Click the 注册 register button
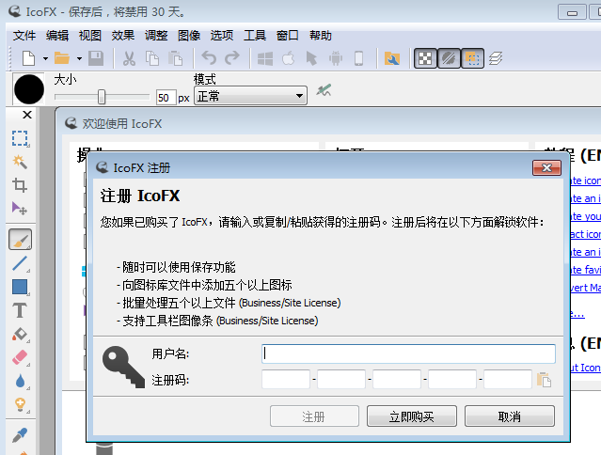The height and width of the screenshot is (455, 601). 314,416
